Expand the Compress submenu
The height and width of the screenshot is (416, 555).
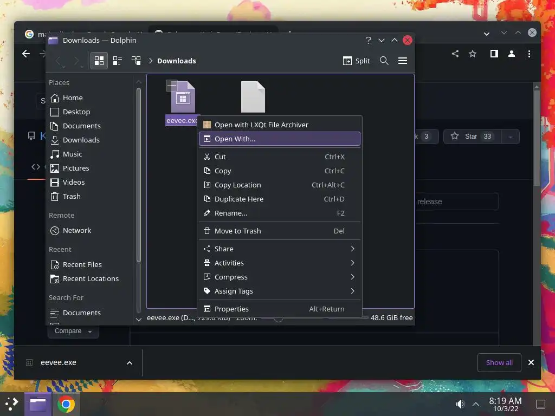pyautogui.click(x=280, y=277)
